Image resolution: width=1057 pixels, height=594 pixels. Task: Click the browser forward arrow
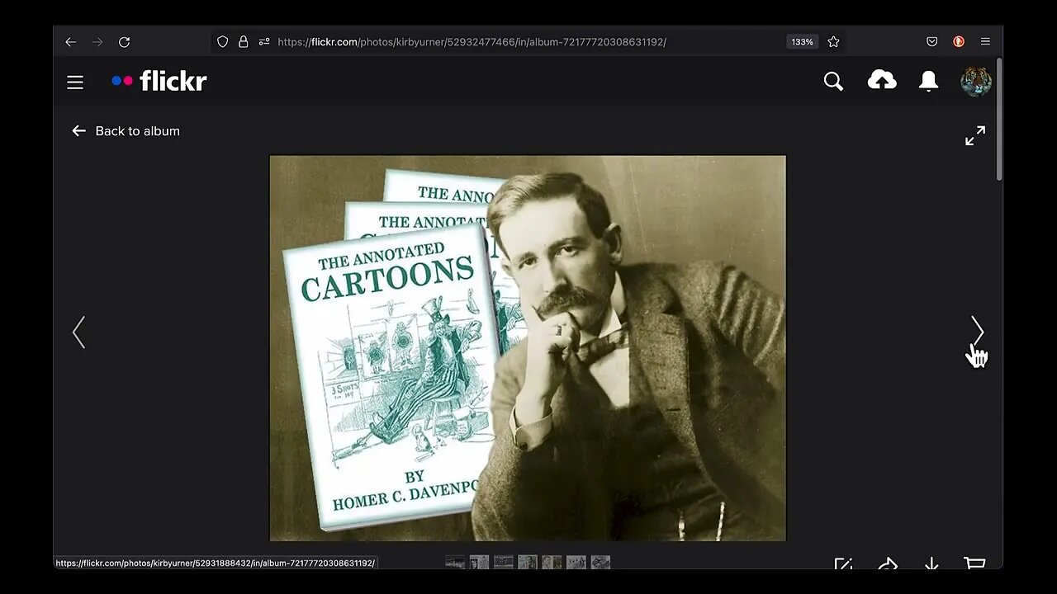(x=97, y=41)
